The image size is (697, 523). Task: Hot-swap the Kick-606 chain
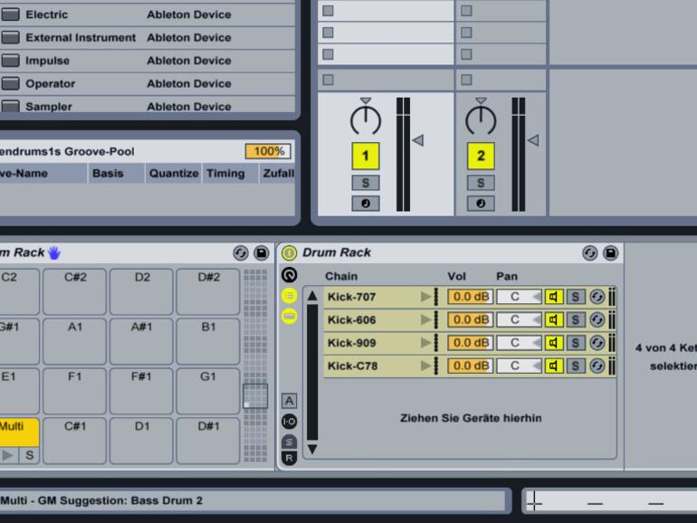point(597,320)
